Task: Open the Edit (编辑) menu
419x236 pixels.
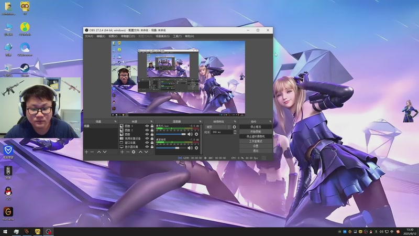Action: tap(101, 36)
